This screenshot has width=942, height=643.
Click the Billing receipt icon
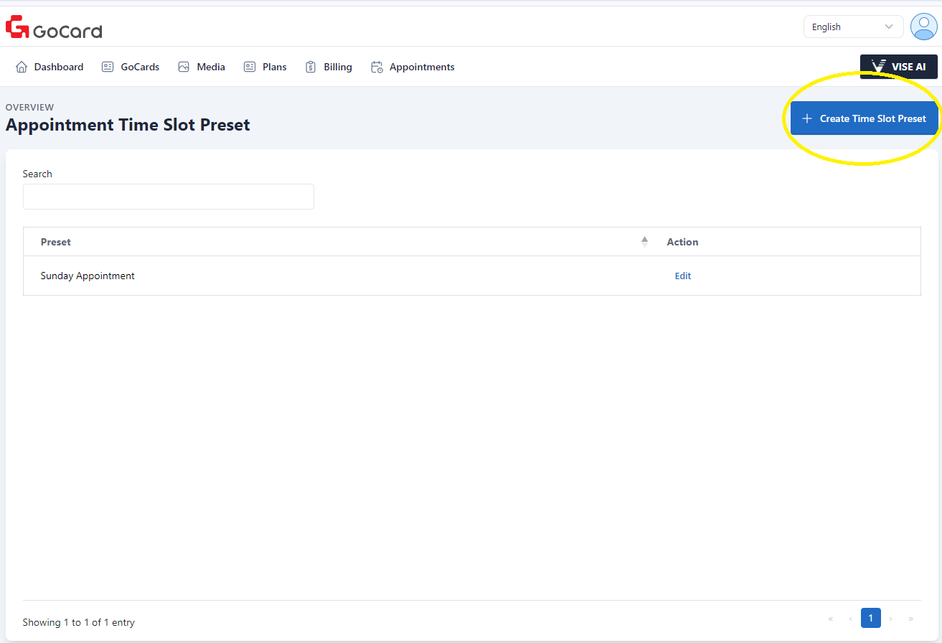point(311,67)
